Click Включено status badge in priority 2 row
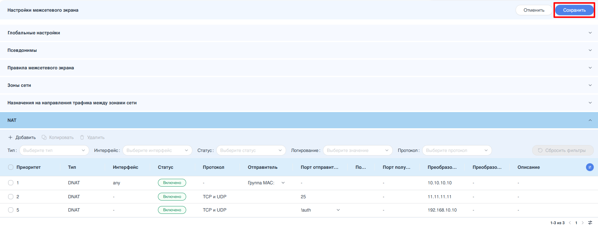 pos(172,197)
